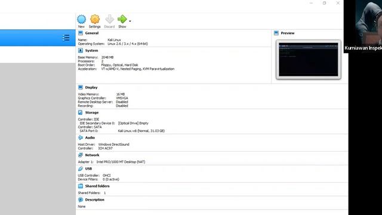Viewport: 382px width, 215px height.
Task: Click 'Floppy, Optical, Hard Disk' boot order
Action: pyautogui.click(x=119, y=65)
